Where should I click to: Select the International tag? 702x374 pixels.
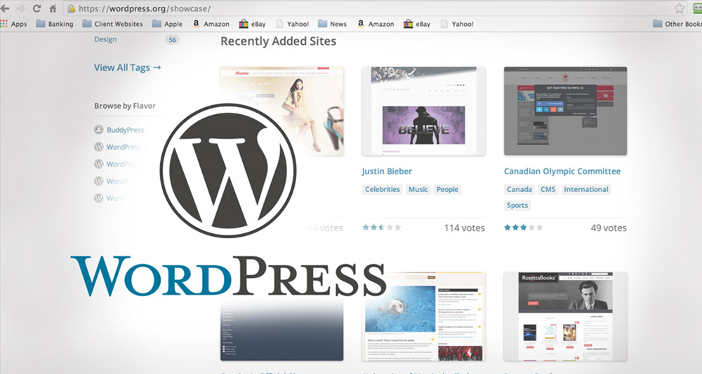click(x=586, y=190)
